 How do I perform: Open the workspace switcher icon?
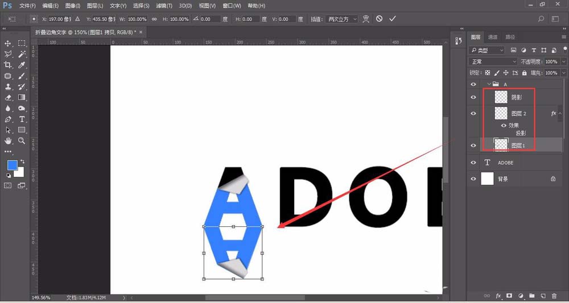[555, 19]
